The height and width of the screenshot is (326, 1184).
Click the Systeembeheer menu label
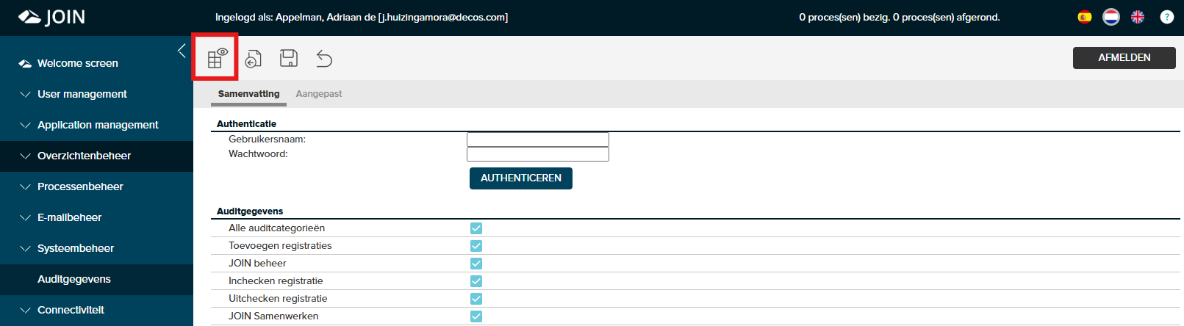[76, 248]
